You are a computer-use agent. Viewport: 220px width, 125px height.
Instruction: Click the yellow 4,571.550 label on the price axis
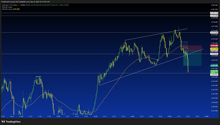click(214, 49)
